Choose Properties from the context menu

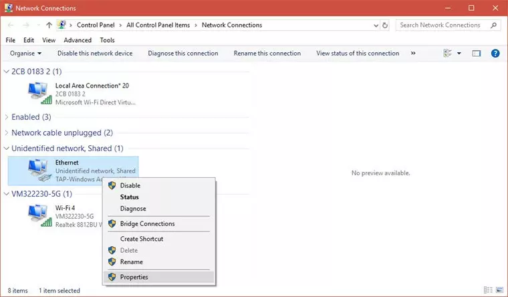point(134,277)
